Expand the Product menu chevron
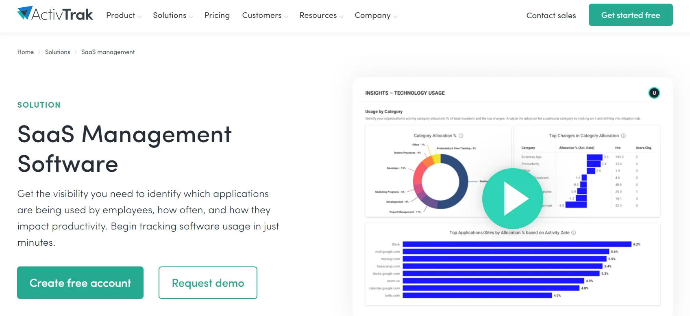The image size is (690, 316). [x=140, y=17]
